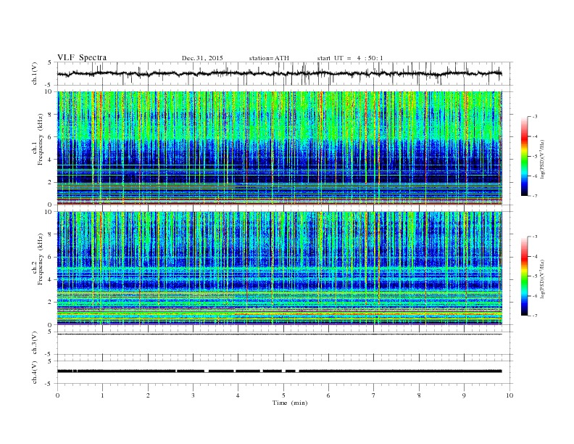Click the ch.3 flat signal line

(x=279, y=334)
